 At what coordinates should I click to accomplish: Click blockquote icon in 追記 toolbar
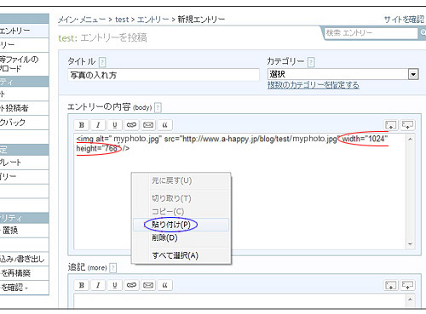tap(165, 285)
